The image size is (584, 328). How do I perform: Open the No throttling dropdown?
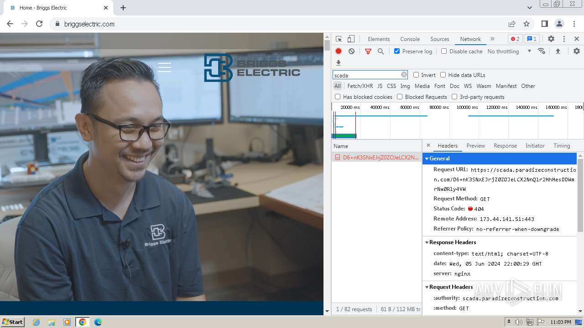coord(509,51)
